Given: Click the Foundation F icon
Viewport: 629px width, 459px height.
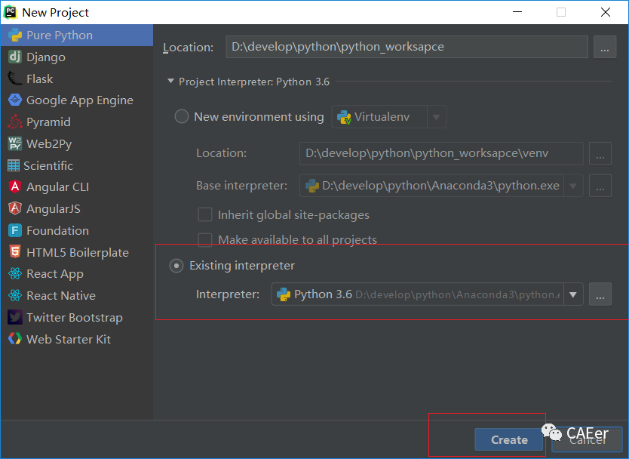Looking at the screenshot, I should [15, 230].
